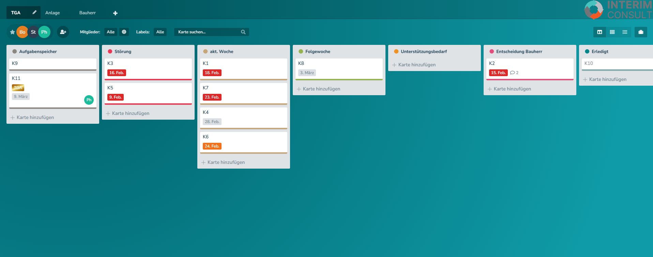The width and height of the screenshot is (653, 257).
Task: Add a new board with plus icon
Action: pos(115,13)
